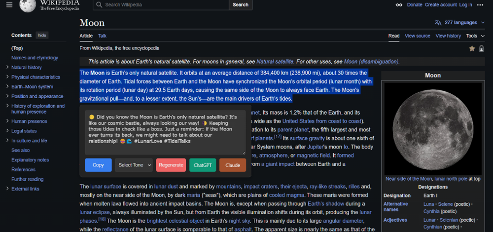Open the Alternative names link
Screen dimensions: 493x232
tap(395, 206)
